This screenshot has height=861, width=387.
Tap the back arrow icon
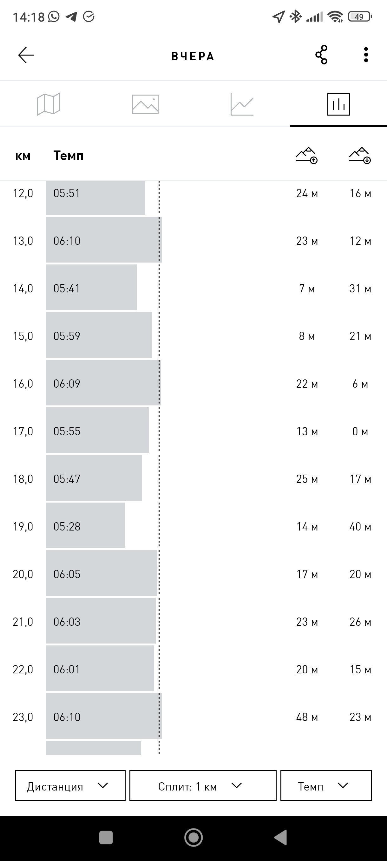(26, 55)
